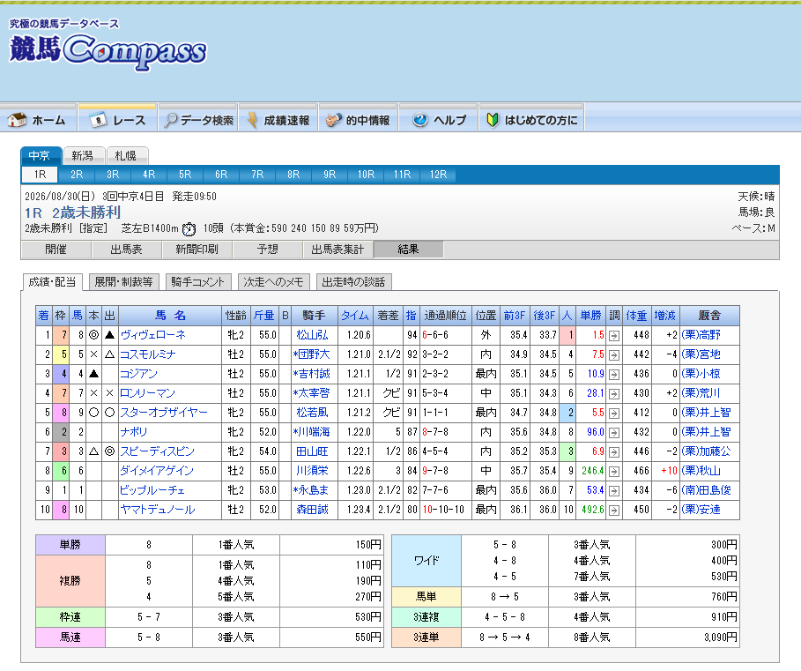Sort results by 単勝 column header

click(x=590, y=316)
